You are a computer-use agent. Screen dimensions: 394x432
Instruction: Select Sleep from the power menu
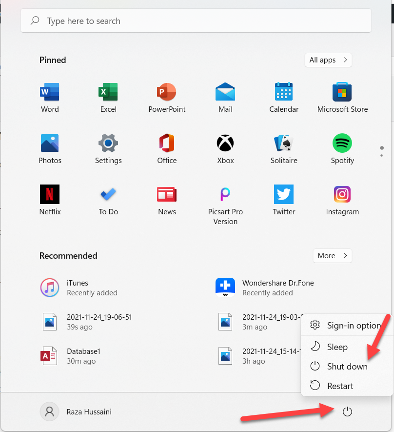click(337, 347)
